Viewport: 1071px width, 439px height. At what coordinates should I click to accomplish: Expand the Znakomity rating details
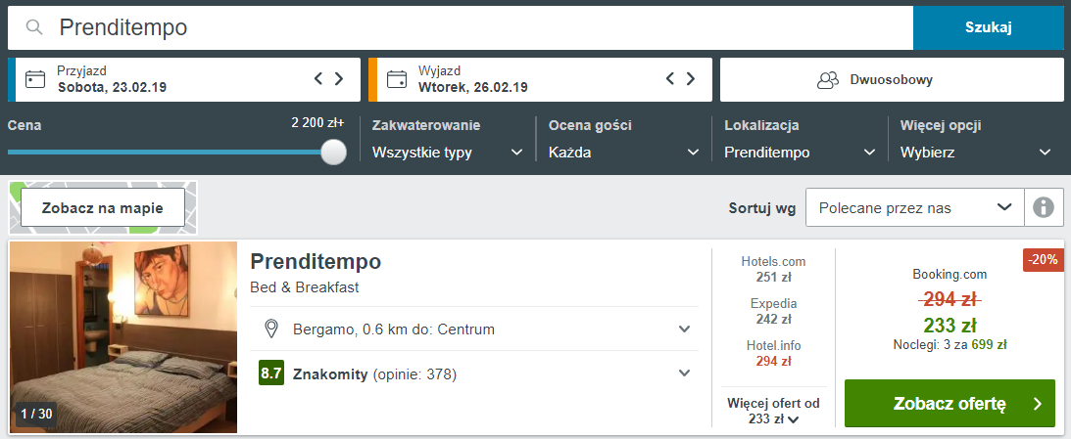tap(685, 373)
